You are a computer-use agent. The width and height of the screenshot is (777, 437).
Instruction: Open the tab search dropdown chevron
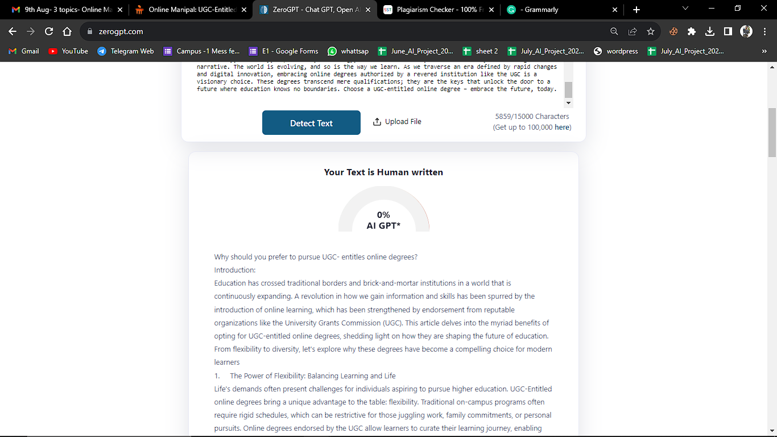[685, 9]
